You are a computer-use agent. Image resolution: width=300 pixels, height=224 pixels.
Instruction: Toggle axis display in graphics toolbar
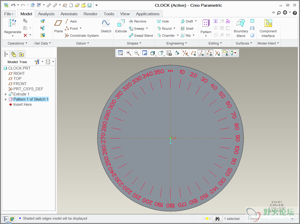click(x=202, y=53)
